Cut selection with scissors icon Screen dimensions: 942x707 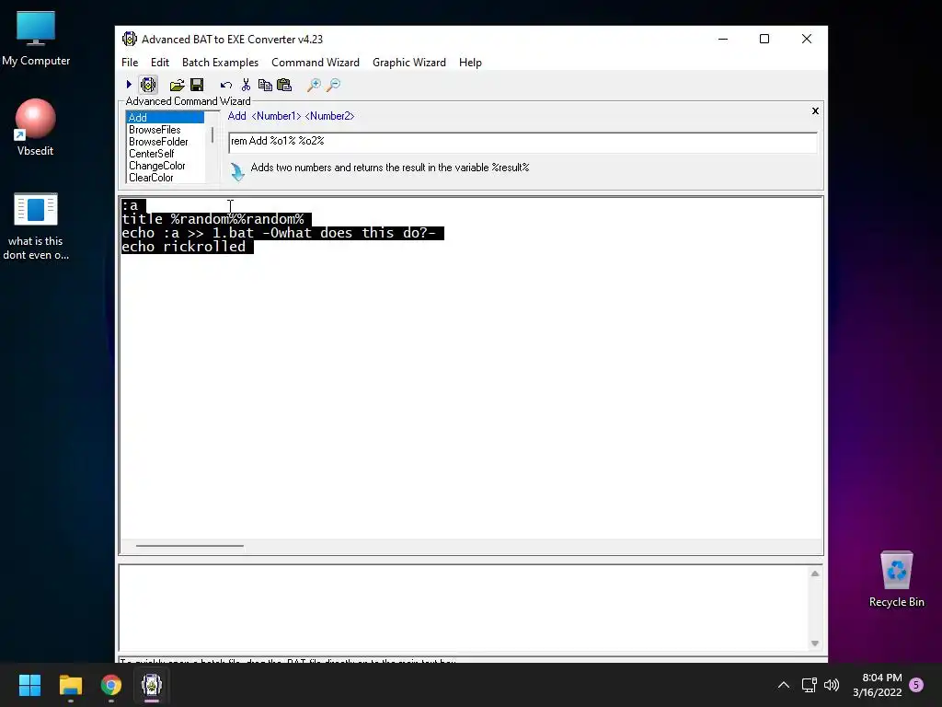[x=246, y=85]
